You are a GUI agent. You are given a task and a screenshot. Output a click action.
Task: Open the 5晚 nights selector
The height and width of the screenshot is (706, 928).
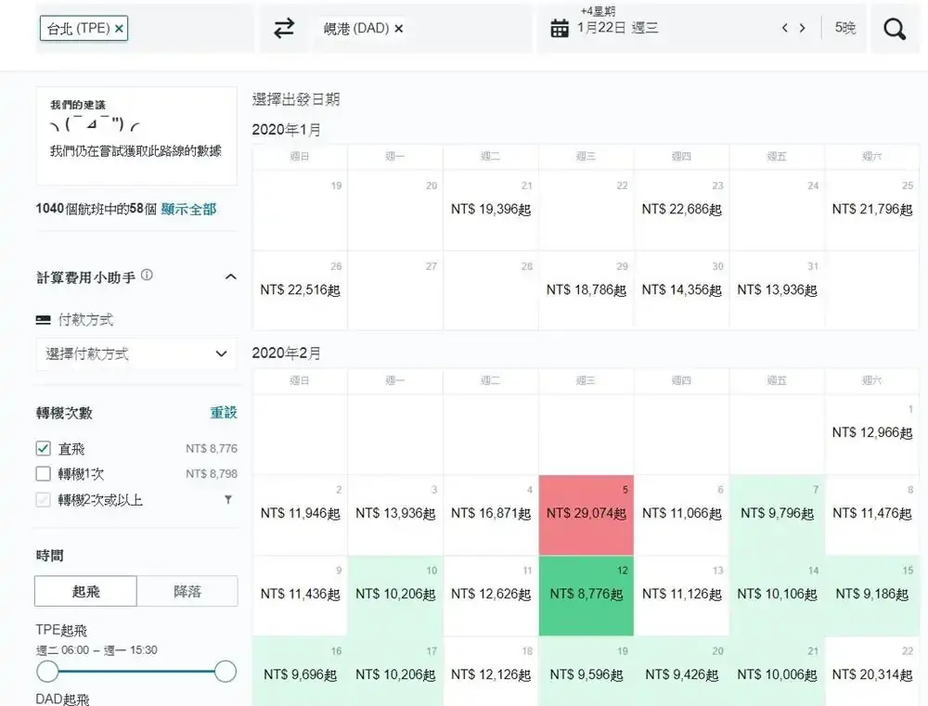tap(844, 29)
